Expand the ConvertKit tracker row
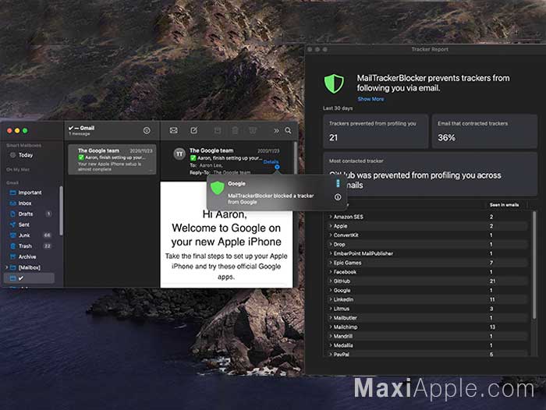Image resolution: width=546 pixels, height=410 pixels. tap(331, 235)
